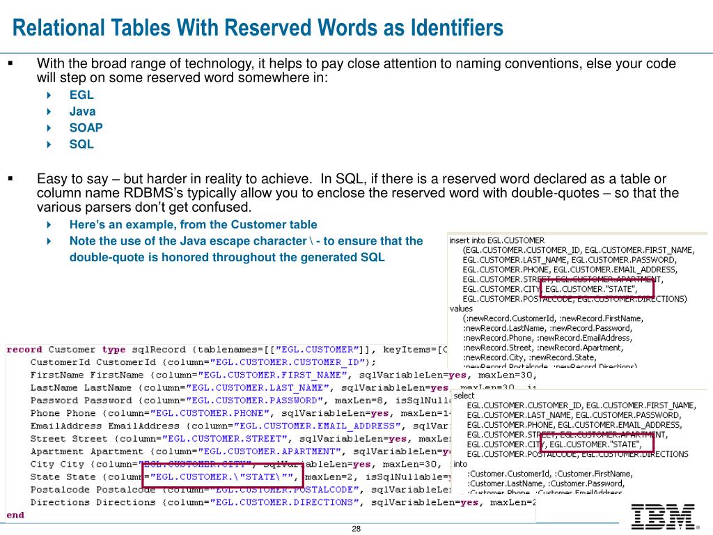
Task: Select the 'SQL' bullet item
Action: pyautogui.click(x=81, y=144)
